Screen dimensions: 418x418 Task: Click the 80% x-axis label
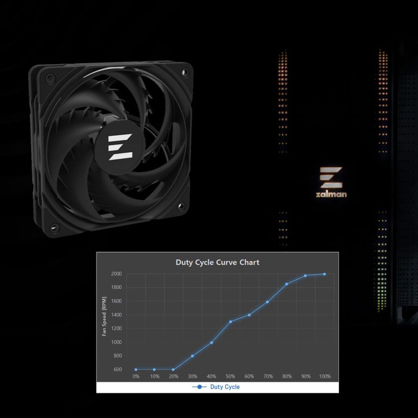(287, 376)
